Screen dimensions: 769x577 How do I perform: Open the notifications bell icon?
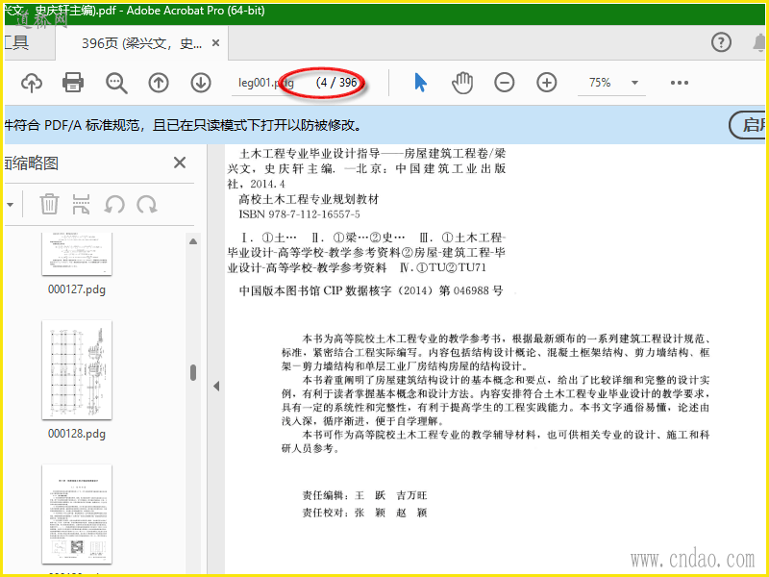click(759, 43)
